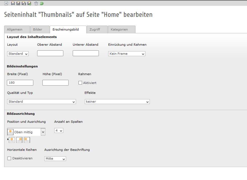
Task: Click the Oberer Abstand input field
Action: click(50, 53)
